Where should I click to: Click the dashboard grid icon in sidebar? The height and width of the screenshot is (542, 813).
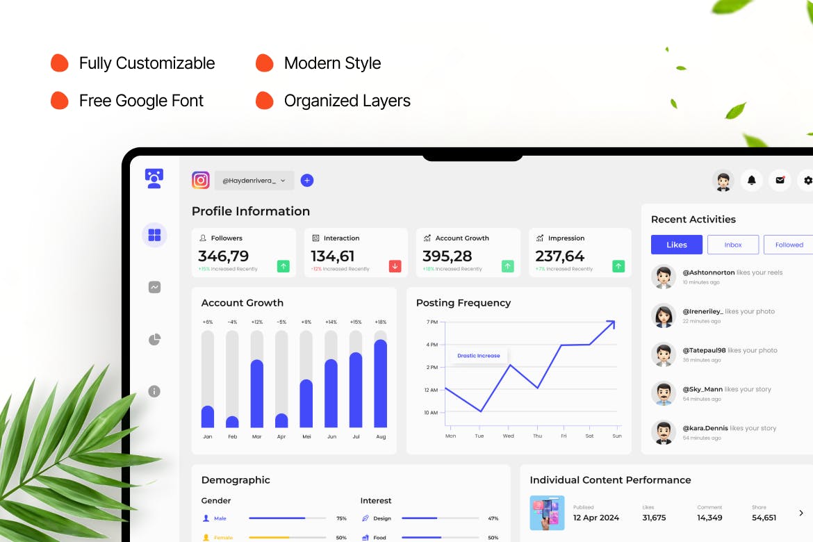click(154, 235)
